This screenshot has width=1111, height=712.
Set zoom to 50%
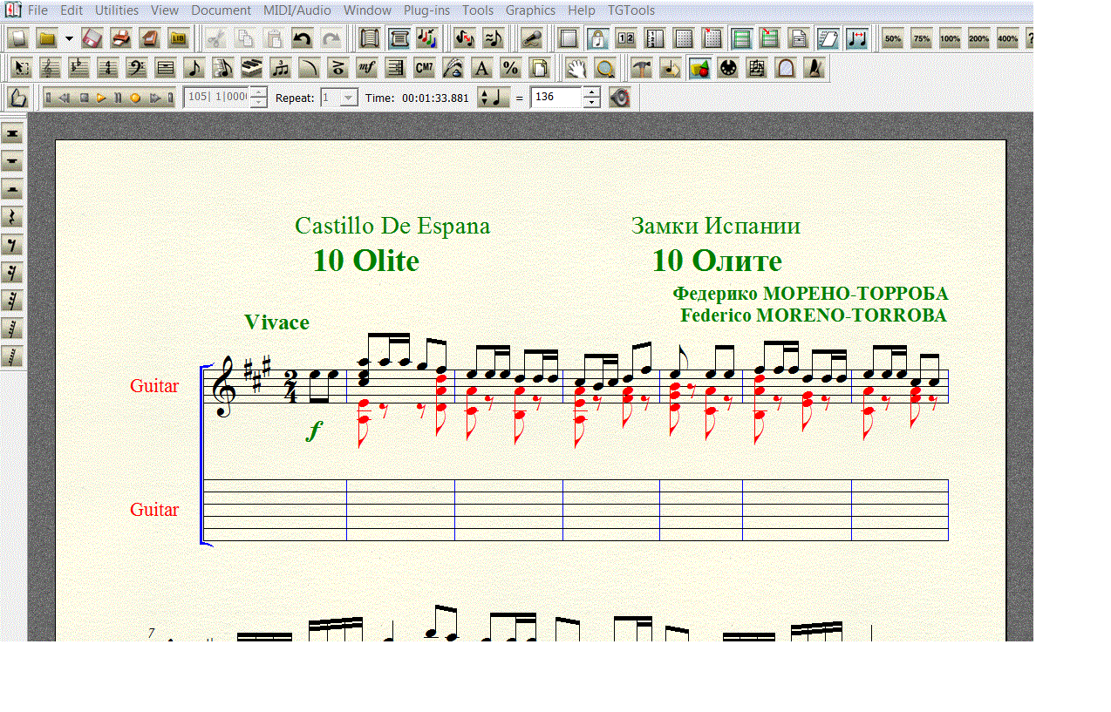(893, 38)
